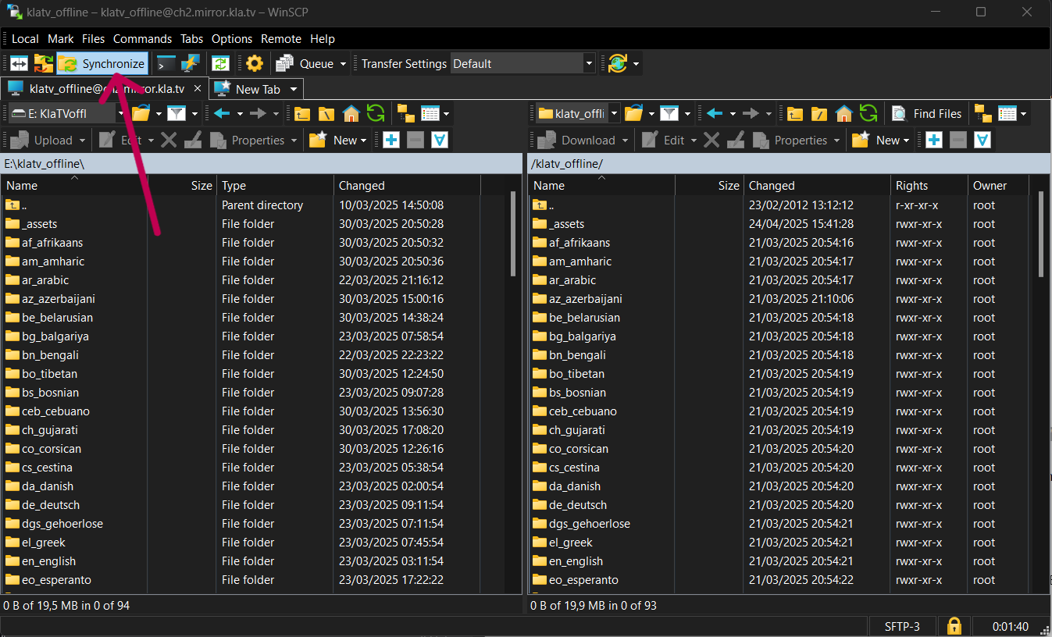
Task: Expand the Queue dropdown arrow
Action: click(344, 64)
